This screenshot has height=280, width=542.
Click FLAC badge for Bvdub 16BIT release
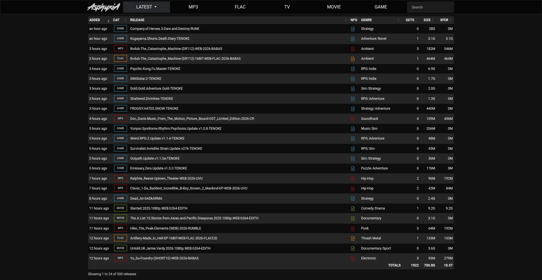121,58
